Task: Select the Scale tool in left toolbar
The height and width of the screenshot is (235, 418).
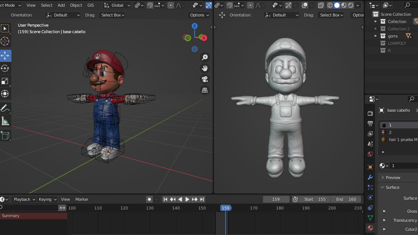Action: [5, 81]
